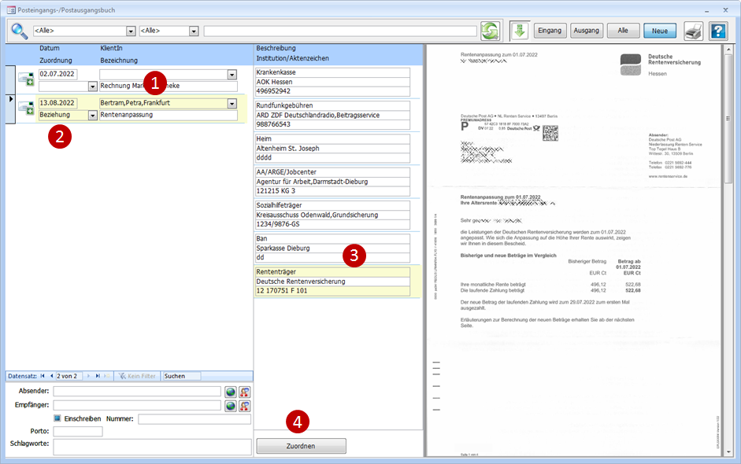Click the Sparkasse Dieburg line

coord(332,249)
